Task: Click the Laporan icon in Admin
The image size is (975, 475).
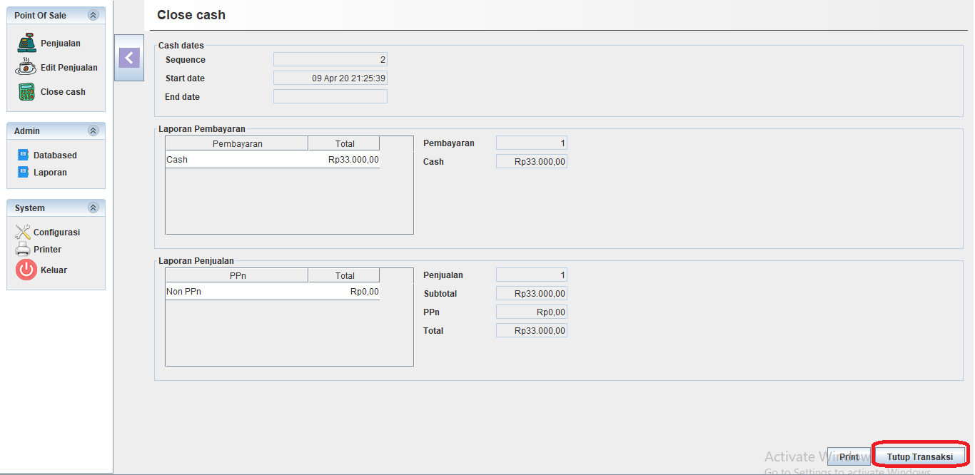Action: coord(23,173)
